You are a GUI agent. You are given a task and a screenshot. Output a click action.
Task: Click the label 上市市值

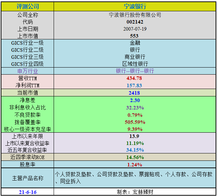[x=28, y=36]
